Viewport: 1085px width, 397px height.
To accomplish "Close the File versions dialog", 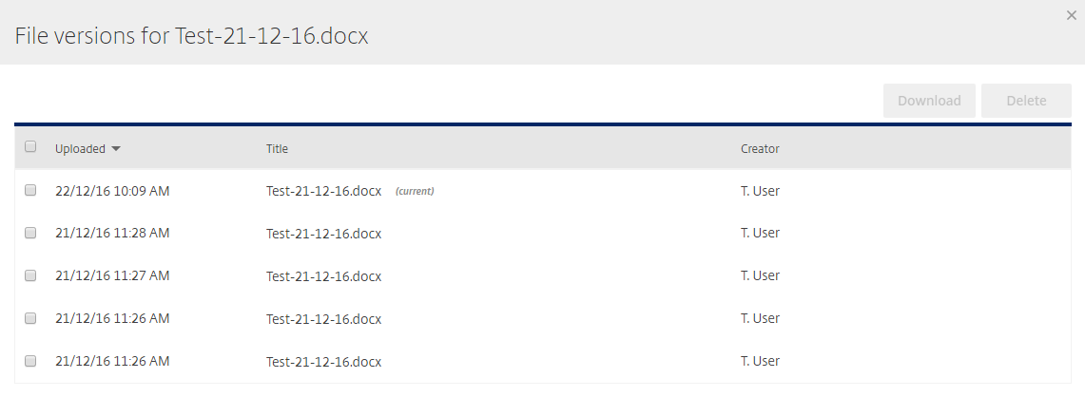I will [x=1071, y=15].
